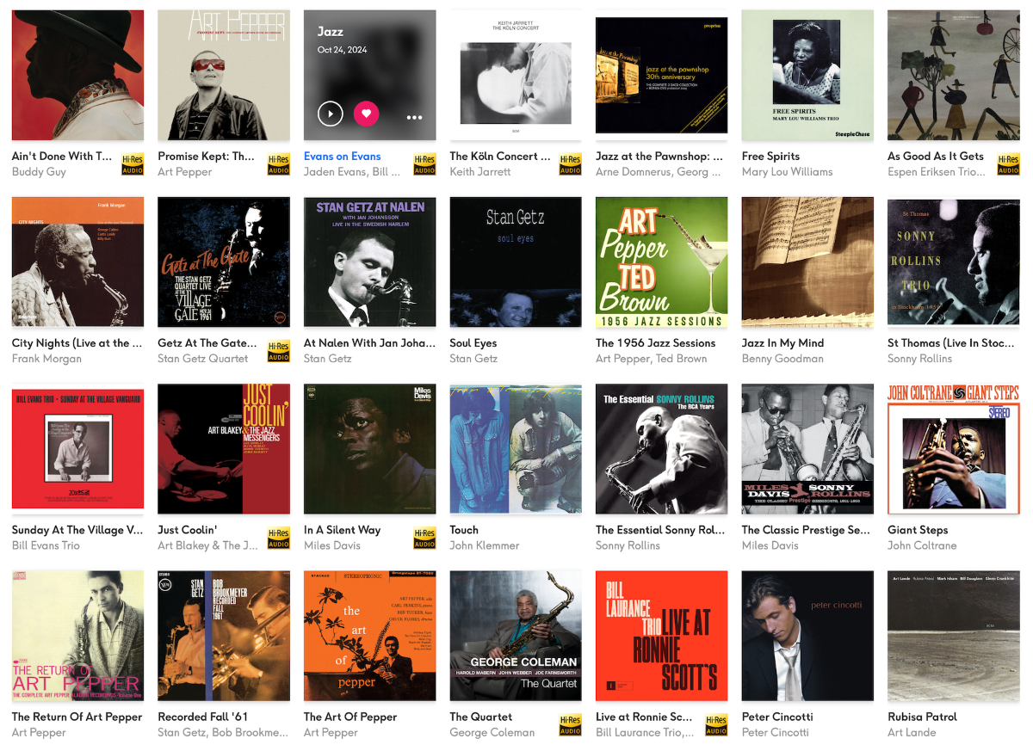Toggle the pink heart favorite button
Image resolution: width=1033 pixels, height=751 pixels.
point(367,114)
